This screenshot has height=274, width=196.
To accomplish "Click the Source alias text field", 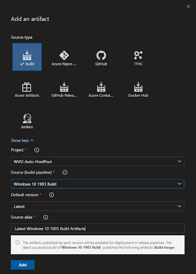I will 97,228.
